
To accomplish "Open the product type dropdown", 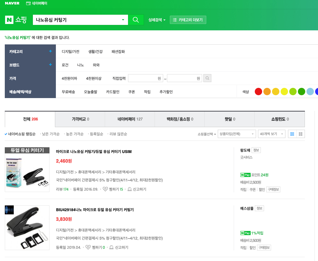I will 237,134.
